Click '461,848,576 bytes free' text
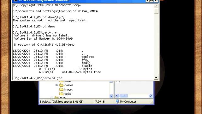This screenshot has width=202, height=114. (x=81, y=72)
